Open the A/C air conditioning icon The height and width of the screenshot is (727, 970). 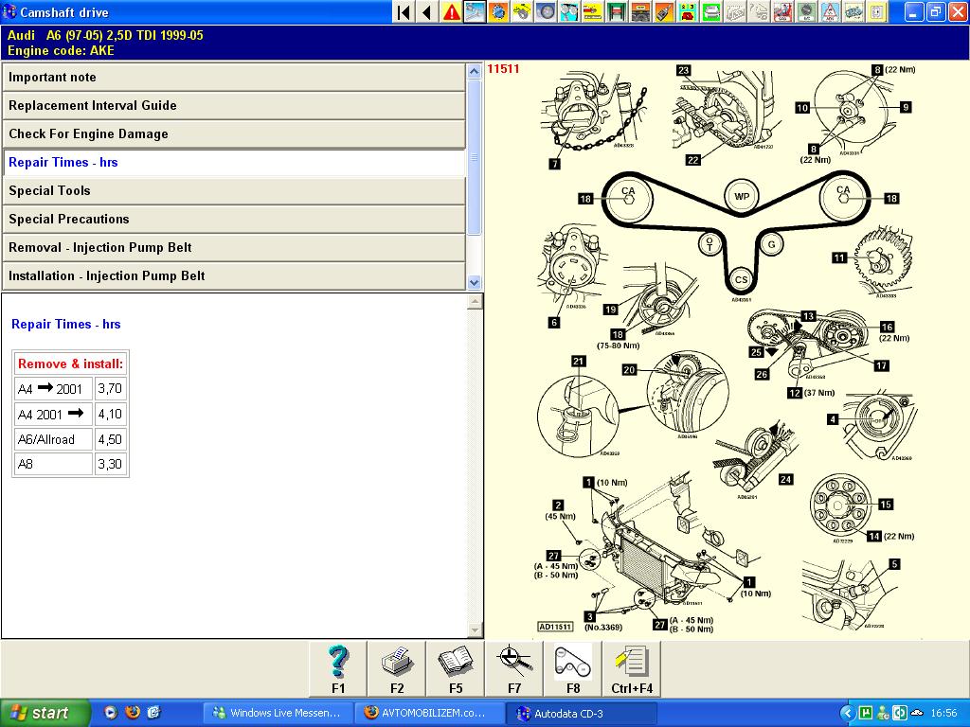point(805,11)
